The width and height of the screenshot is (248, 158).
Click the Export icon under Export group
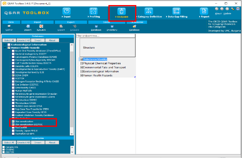click(61, 26)
